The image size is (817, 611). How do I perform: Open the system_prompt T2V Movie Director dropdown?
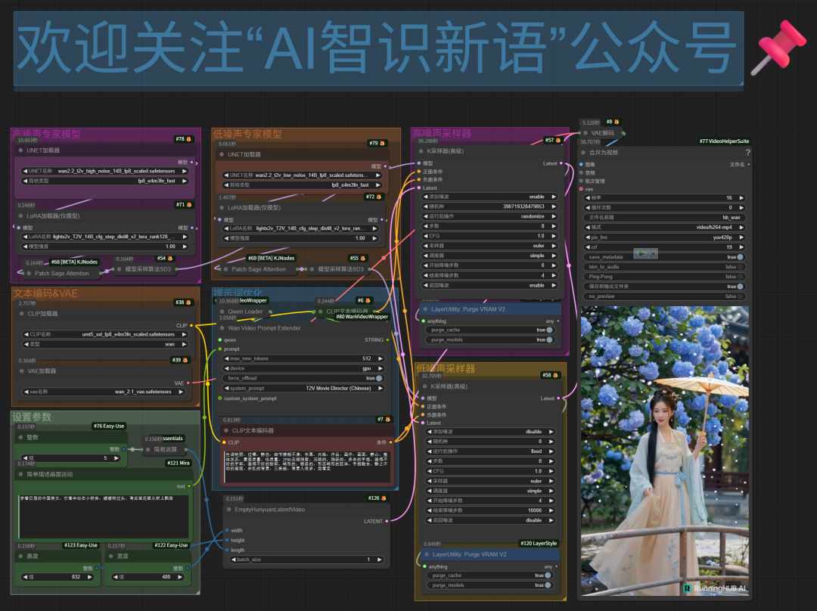point(303,388)
